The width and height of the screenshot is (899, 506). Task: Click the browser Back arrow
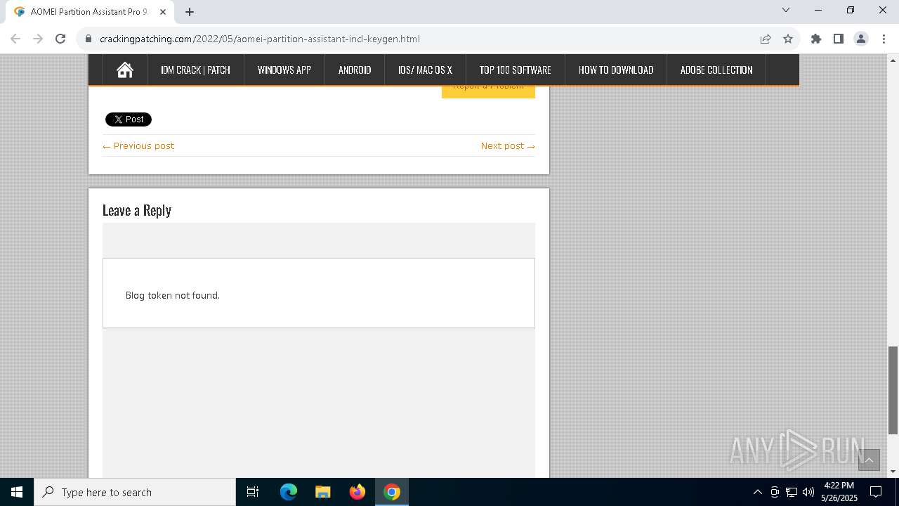coord(15,39)
